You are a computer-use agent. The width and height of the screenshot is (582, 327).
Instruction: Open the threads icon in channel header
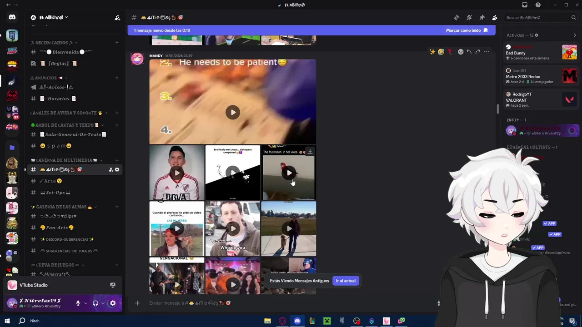point(456,17)
